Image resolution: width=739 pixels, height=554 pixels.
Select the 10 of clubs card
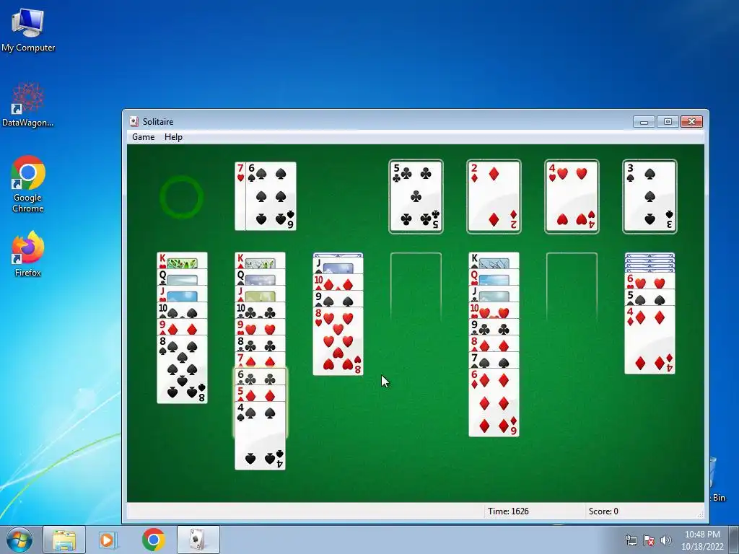pyautogui.click(x=260, y=310)
